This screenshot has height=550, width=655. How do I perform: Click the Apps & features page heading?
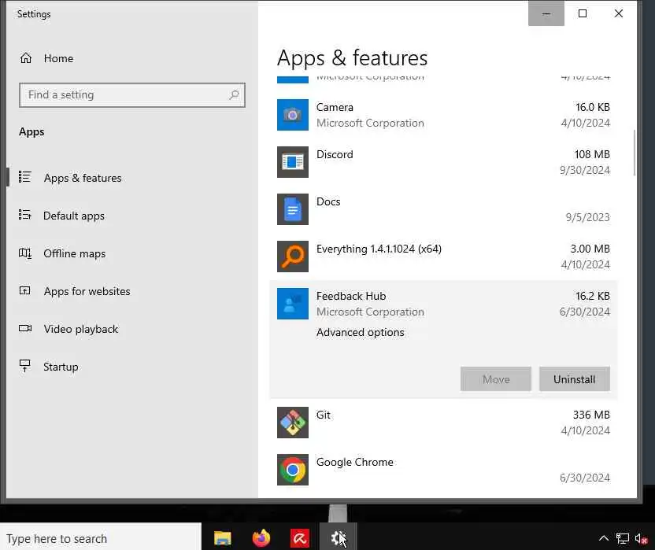(x=352, y=58)
